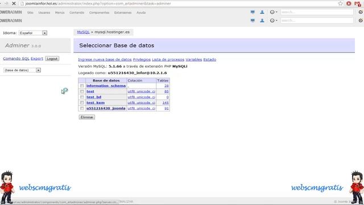
Task: Click monitor icon in top admin bar
Action: coord(253,12)
